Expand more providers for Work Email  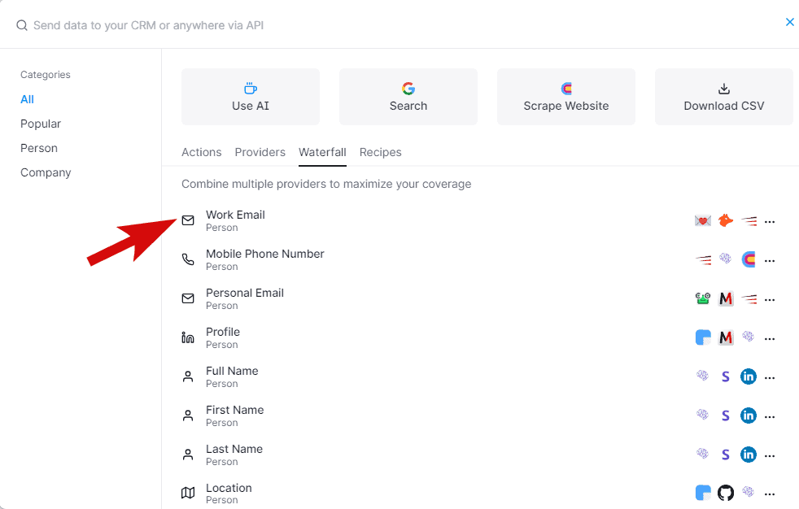770,222
